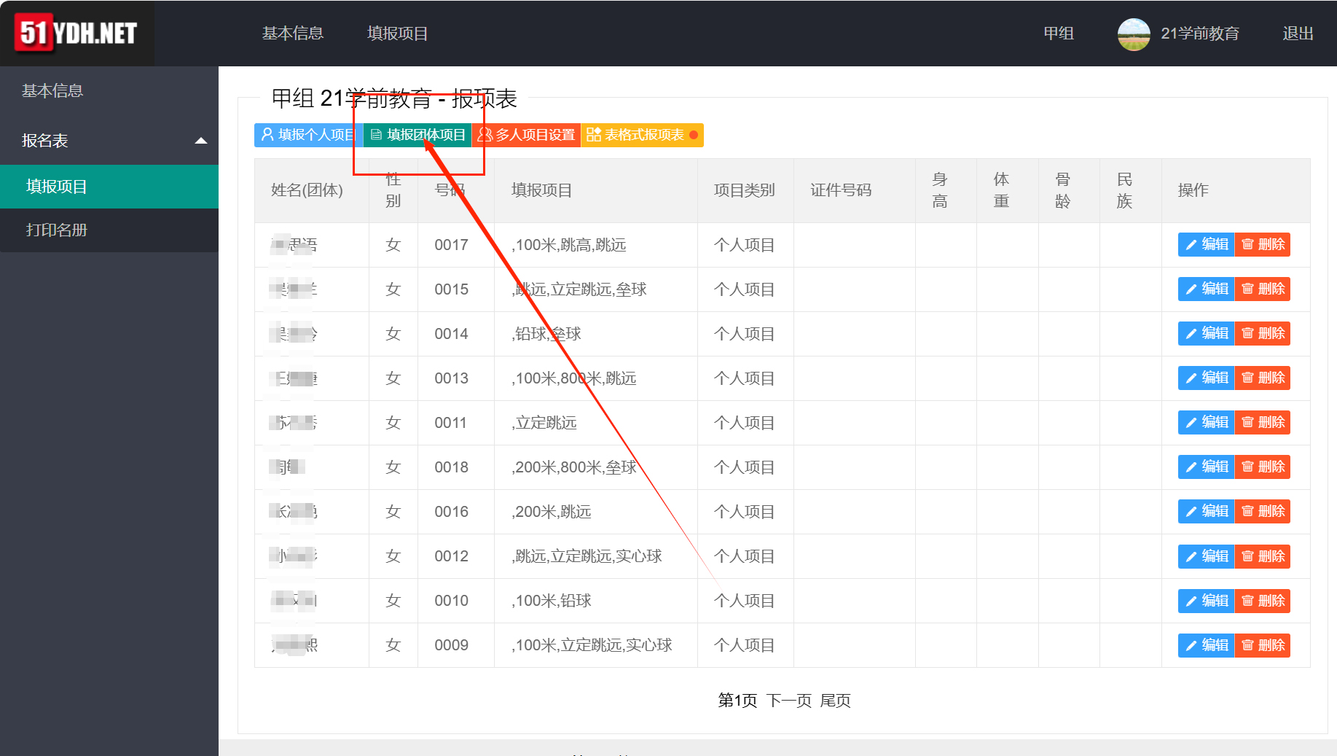Edit the row numbered 0014
Viewport: 1337px width, 756px height.
tap(1207, 333)
